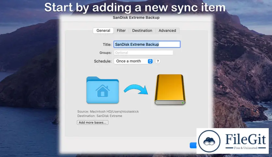
Task: Open the Advanced tab
Action: (x=167, y=30)
